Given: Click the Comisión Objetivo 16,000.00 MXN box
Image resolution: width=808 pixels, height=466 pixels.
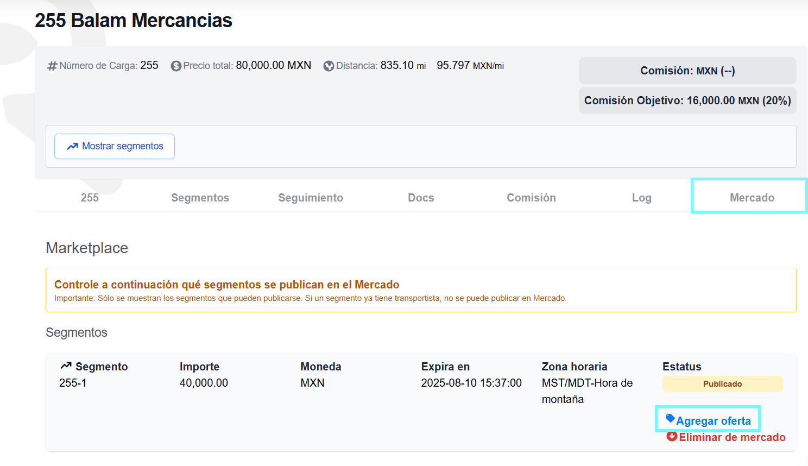Looking at the screenshot, I should coord(687,100).
